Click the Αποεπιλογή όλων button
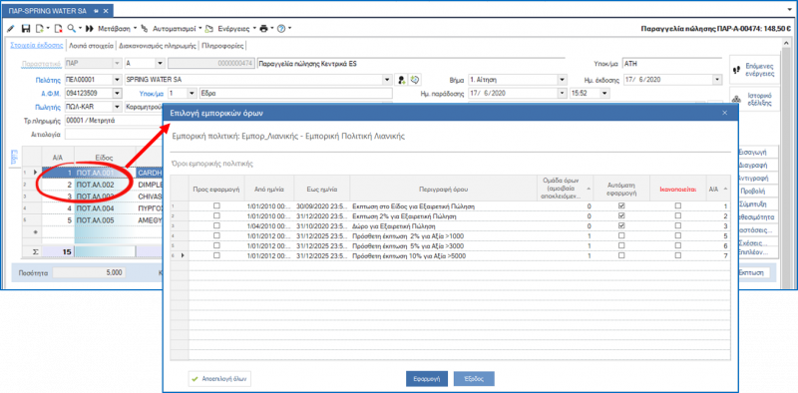 pyautogui.click(x=219, y=379)
